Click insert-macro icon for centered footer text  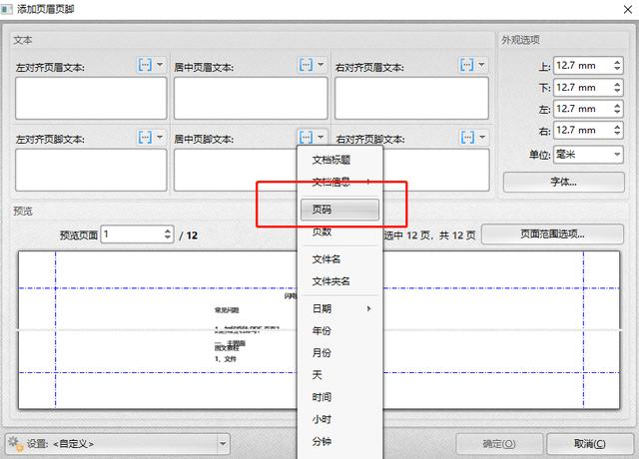pyautogui.click(x=307, y=138)
